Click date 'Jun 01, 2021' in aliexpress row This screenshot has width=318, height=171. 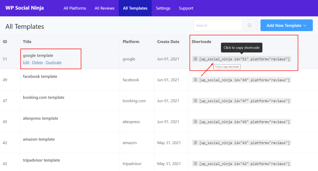pos(168,122)
